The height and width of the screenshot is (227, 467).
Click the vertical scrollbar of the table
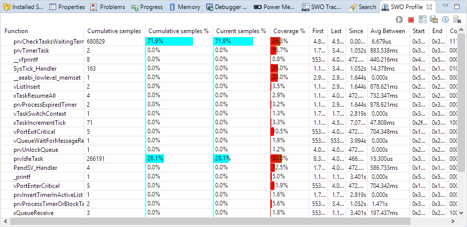click(462, 100)
